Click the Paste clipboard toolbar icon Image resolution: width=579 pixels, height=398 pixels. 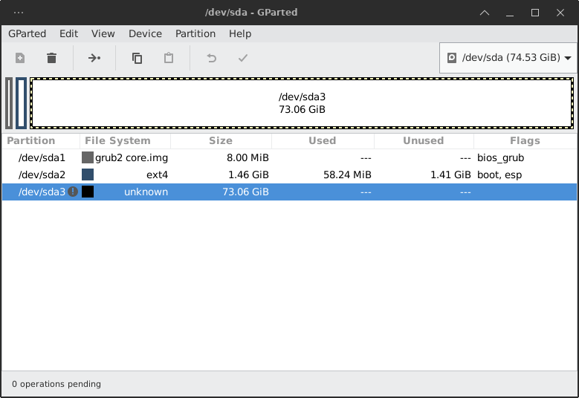[169, 58]
